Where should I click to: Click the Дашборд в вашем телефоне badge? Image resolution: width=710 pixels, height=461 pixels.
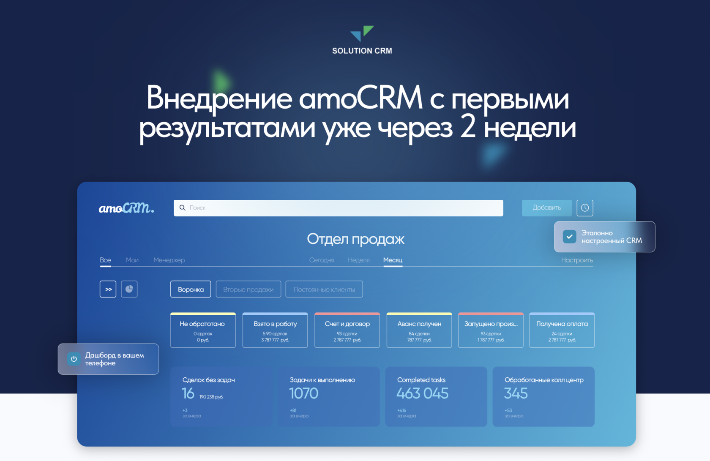109,359
